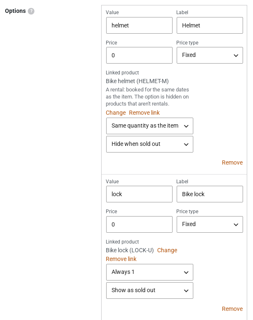Click the Options section heading

click(15, 11)
